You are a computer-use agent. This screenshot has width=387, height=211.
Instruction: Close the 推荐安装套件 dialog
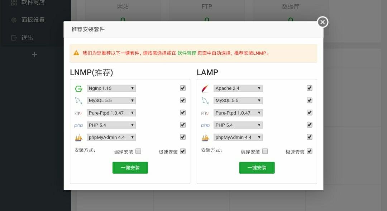[322, 22]
